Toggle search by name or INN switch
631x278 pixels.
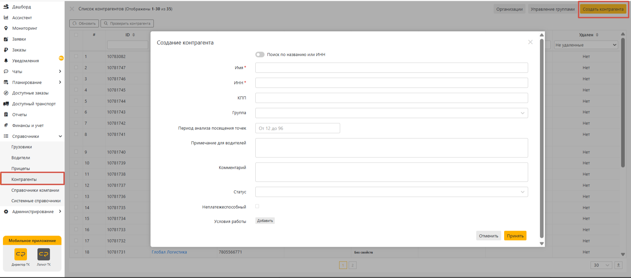point(260,55)
